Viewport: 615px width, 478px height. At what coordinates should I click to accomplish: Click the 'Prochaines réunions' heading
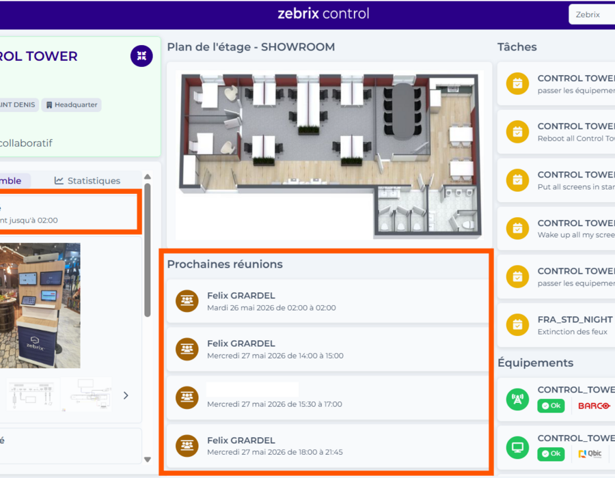tap(225, 264)
